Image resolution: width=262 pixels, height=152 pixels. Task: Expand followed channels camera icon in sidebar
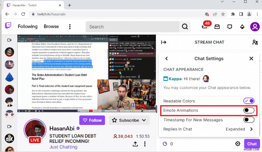(9, 40)
